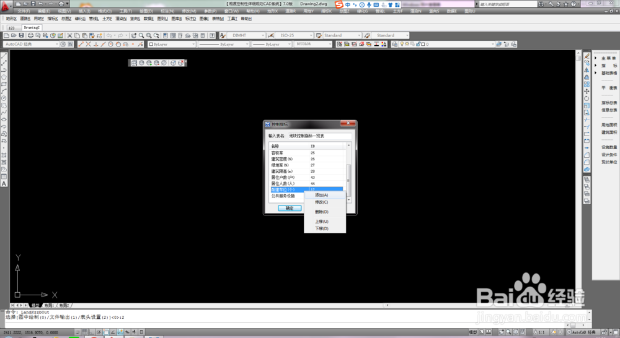The image size is (620, 338).
Task: Click 设施数量 in the right side panel
Action: point(609,147)
